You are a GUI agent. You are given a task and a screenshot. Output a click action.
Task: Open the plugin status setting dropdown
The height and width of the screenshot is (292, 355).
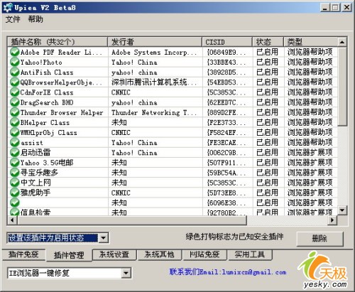tap(104, 238)
